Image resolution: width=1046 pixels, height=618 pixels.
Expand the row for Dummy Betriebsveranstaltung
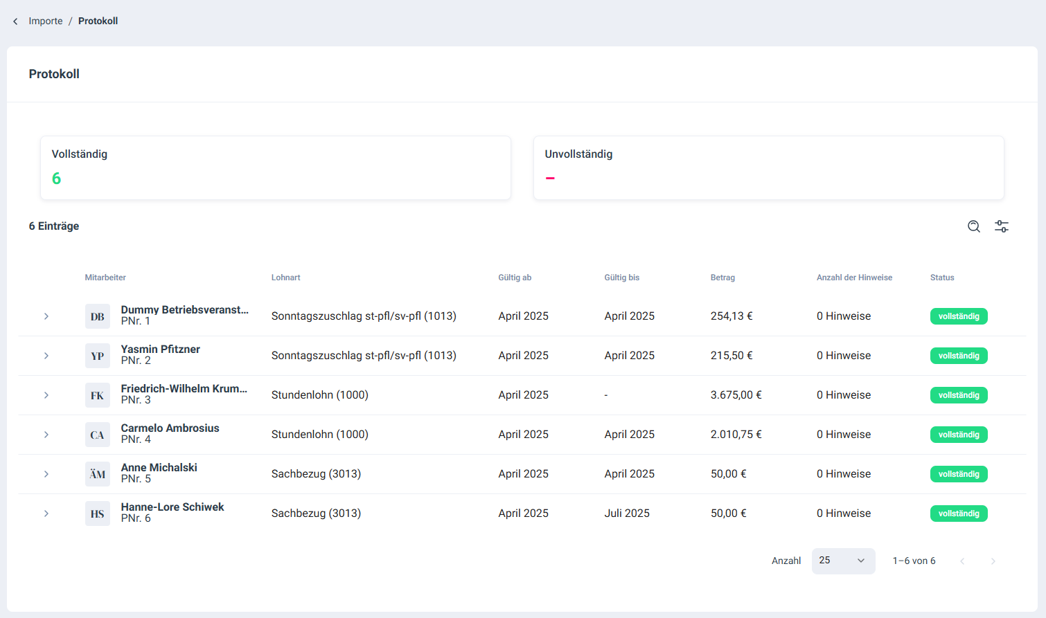click(x=46, y=316)
